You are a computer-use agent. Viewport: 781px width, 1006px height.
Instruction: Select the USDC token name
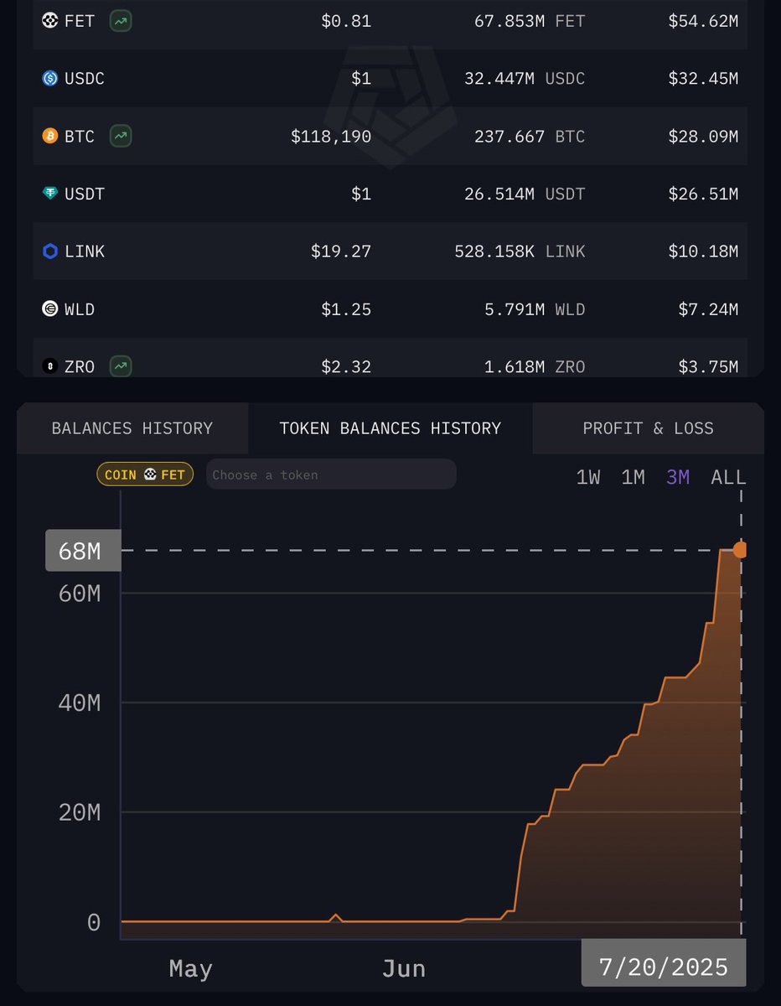point(85,78)
